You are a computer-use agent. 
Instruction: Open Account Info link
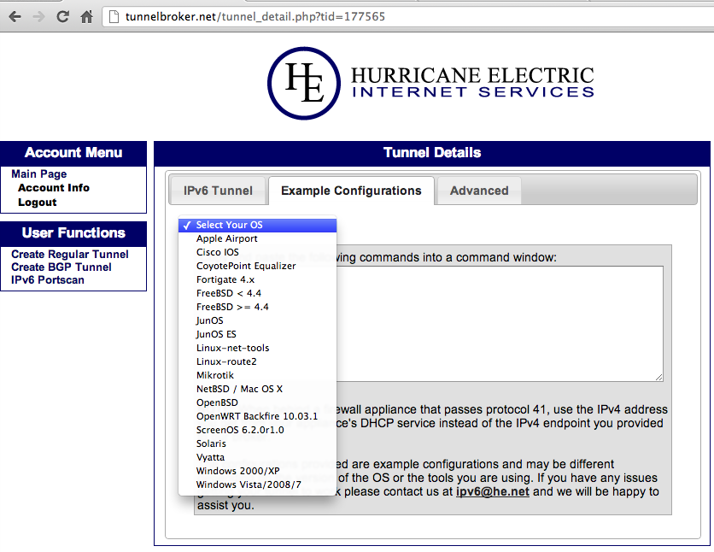coord(54,188)
